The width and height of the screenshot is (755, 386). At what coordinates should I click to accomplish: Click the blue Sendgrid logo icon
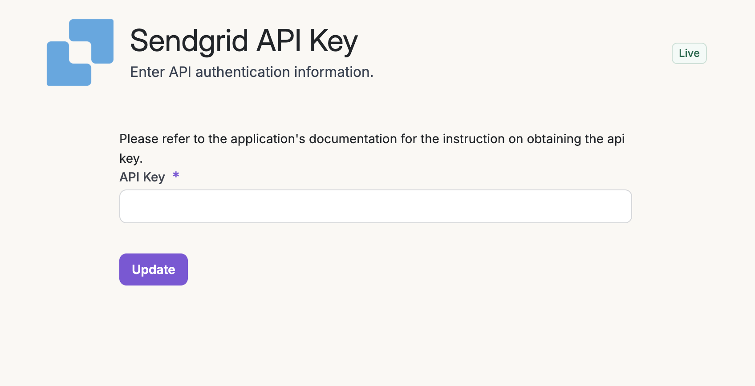tap(80, 52)
